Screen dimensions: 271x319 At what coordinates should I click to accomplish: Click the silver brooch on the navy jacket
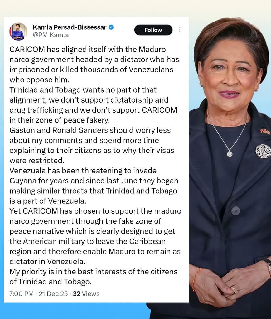264,151
